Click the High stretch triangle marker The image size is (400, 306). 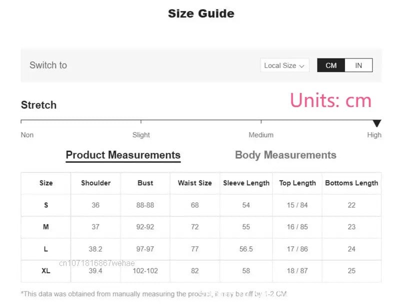pos(377,123)
